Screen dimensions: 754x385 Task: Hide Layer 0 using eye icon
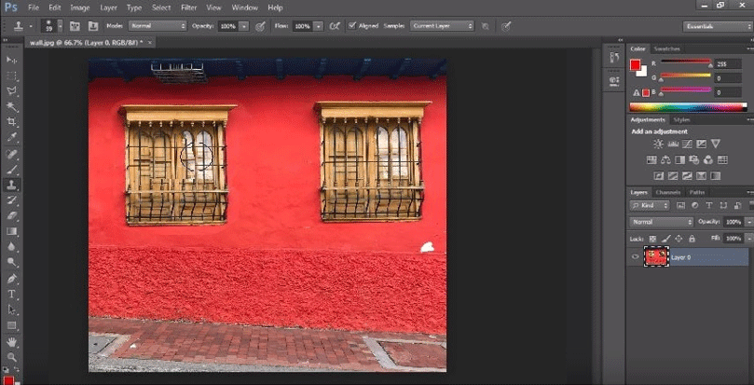(x=636, y=256)
